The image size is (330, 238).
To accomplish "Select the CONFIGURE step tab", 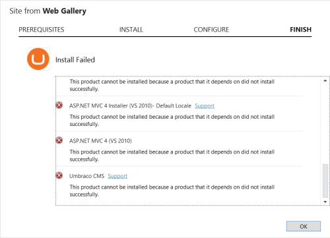I will 211,30.
